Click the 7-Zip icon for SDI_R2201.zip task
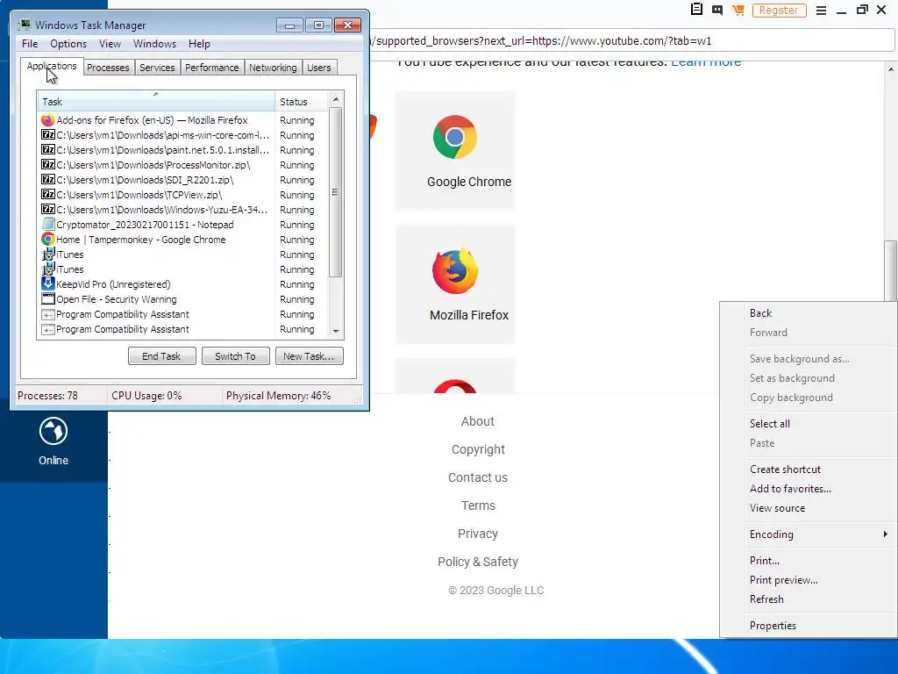 pos(48,180)
